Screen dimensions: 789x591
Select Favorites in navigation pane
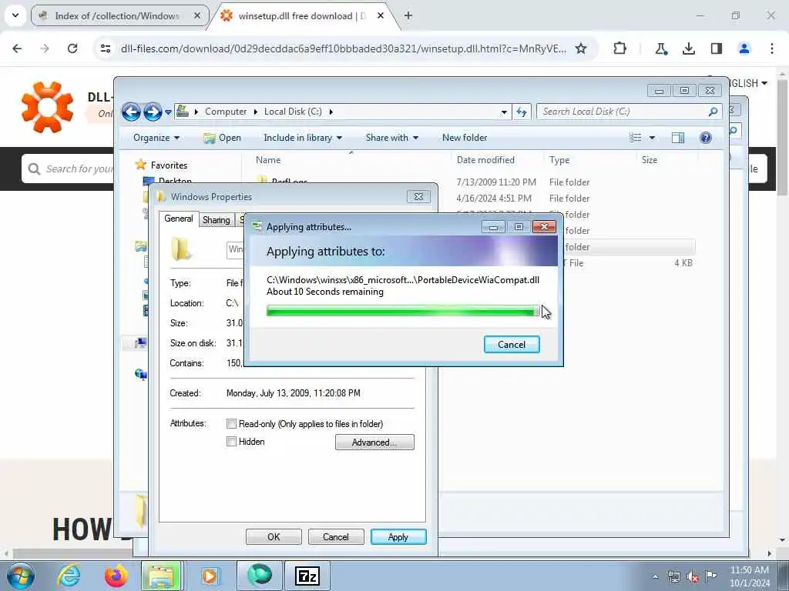169,165
